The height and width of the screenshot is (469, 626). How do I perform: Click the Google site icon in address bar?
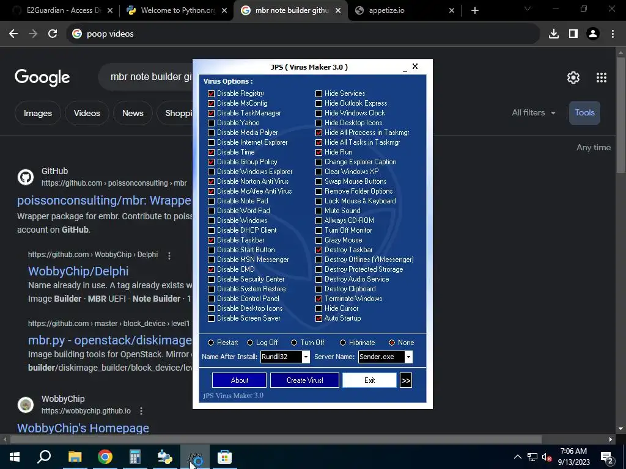[x=77, y=34]
